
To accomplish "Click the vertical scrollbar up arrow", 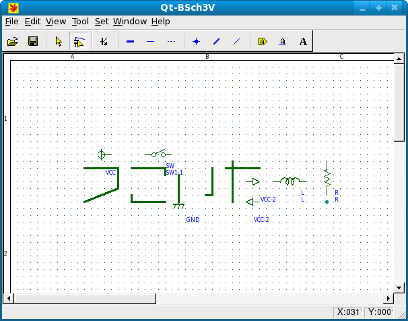I will [398, 59].
